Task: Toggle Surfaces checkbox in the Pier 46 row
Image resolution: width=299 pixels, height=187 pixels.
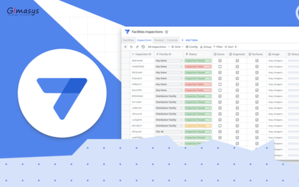Action: pos(257,132)
